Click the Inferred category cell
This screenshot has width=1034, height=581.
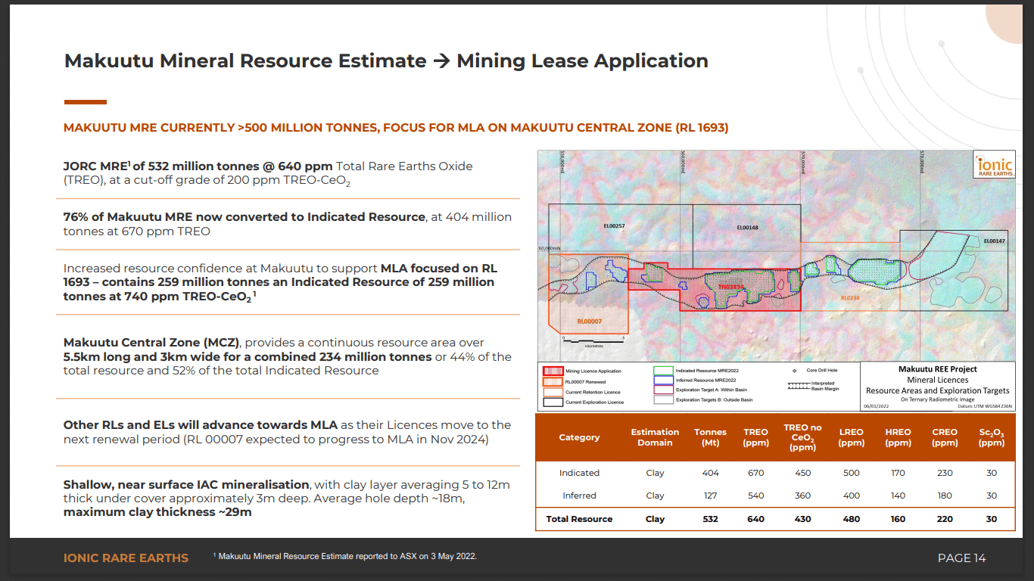pos(579,496)
